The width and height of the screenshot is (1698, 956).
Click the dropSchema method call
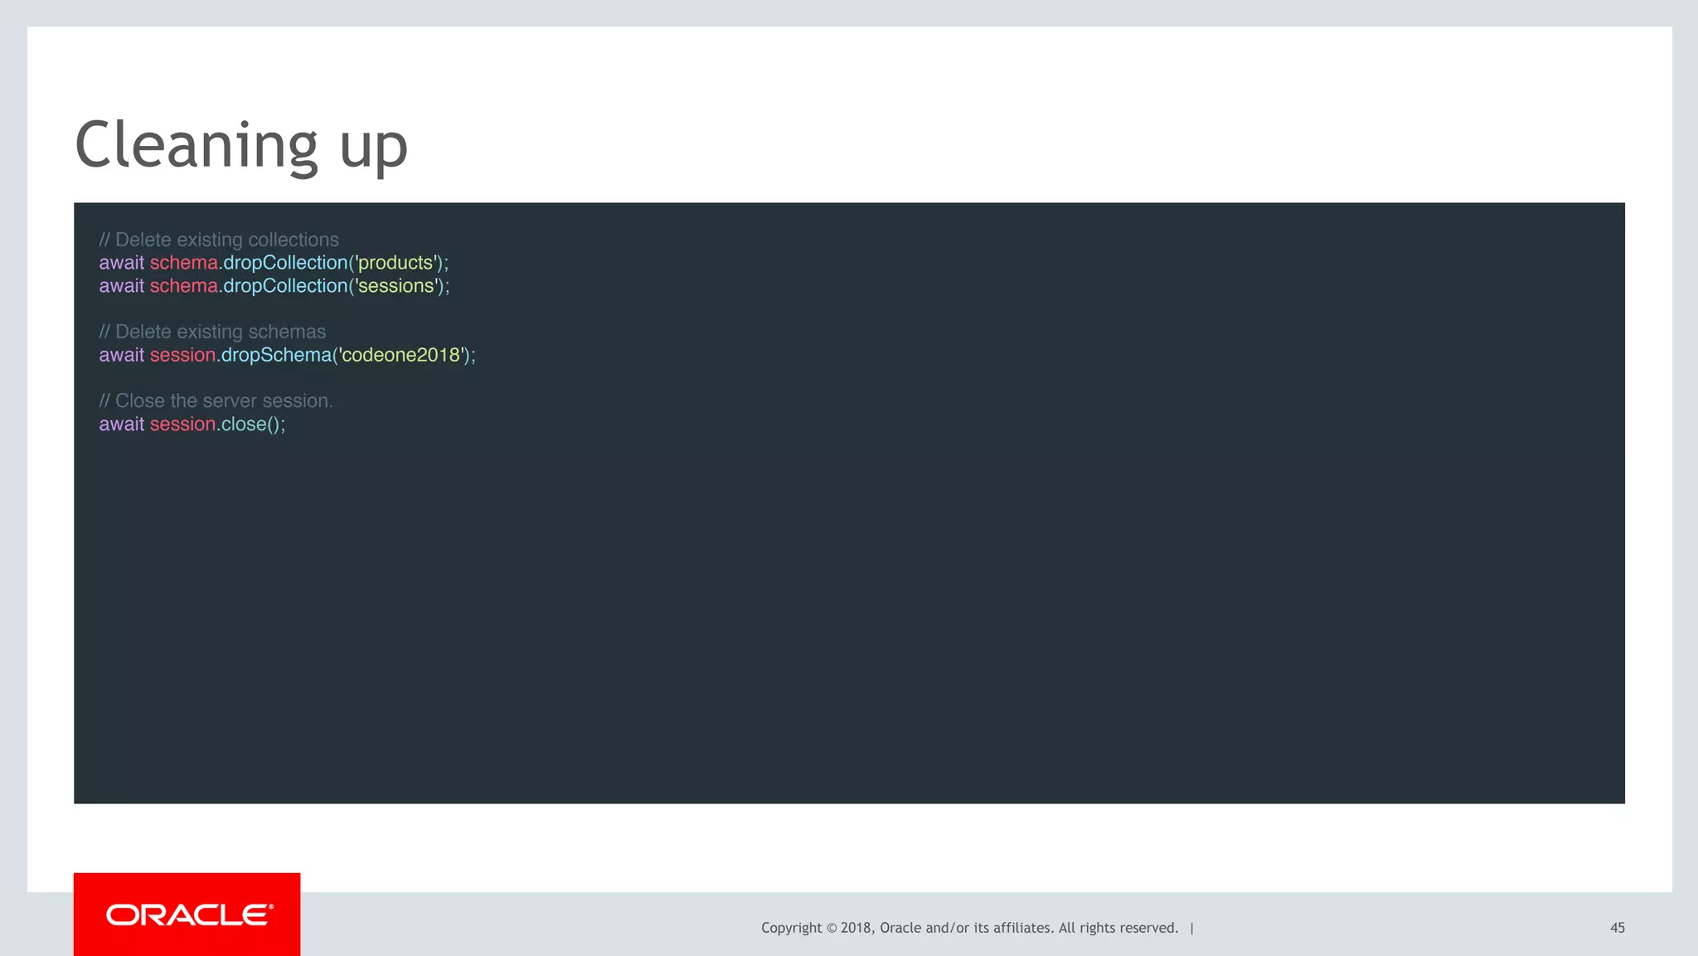tap(276, 355)
